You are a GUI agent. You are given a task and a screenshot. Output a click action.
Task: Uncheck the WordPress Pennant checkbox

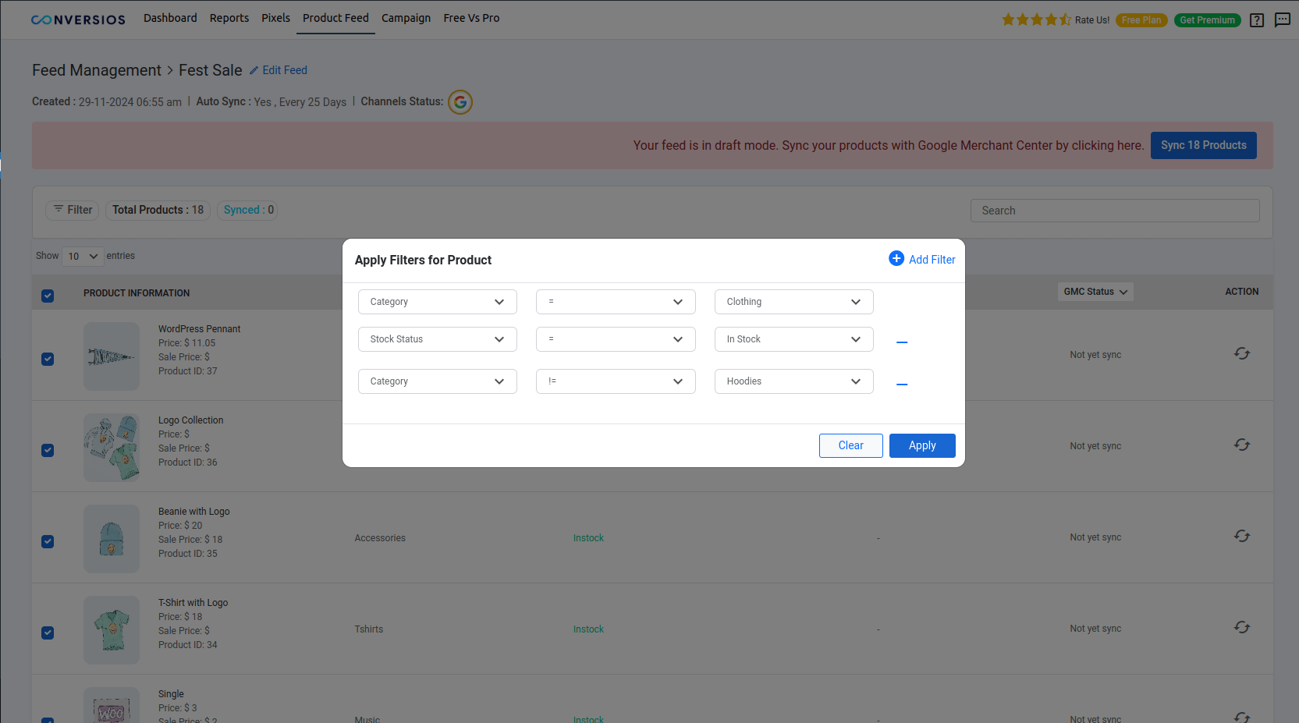click(x=48, y=359)
